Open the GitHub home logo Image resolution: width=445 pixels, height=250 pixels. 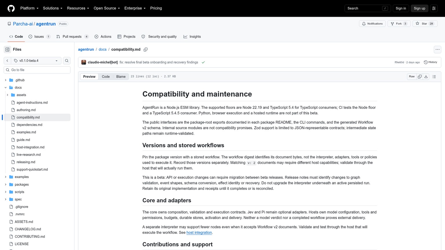pyautogui.click(x=11, y=8)
